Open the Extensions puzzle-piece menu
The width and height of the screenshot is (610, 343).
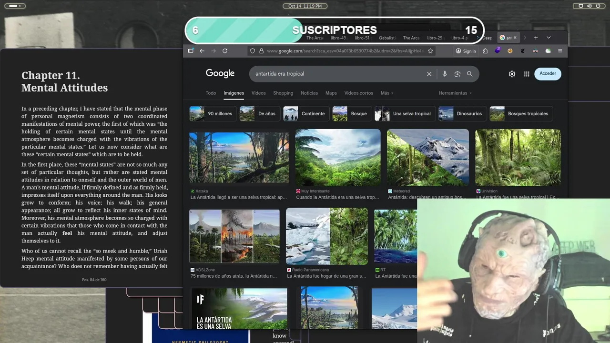tap(485, 51)
